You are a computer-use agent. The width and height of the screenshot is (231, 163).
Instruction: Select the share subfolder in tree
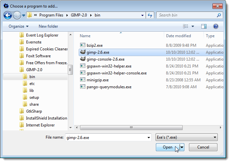click(34, 104)
